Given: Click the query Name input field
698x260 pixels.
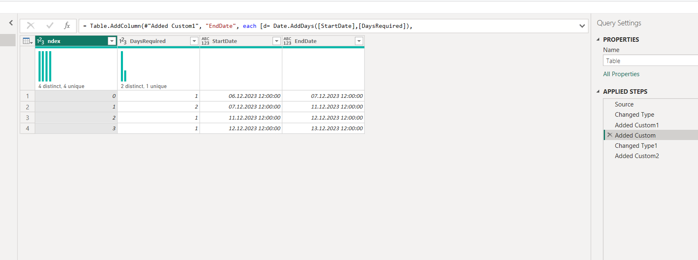Looking at the screenshot, I should coord(650,61).
